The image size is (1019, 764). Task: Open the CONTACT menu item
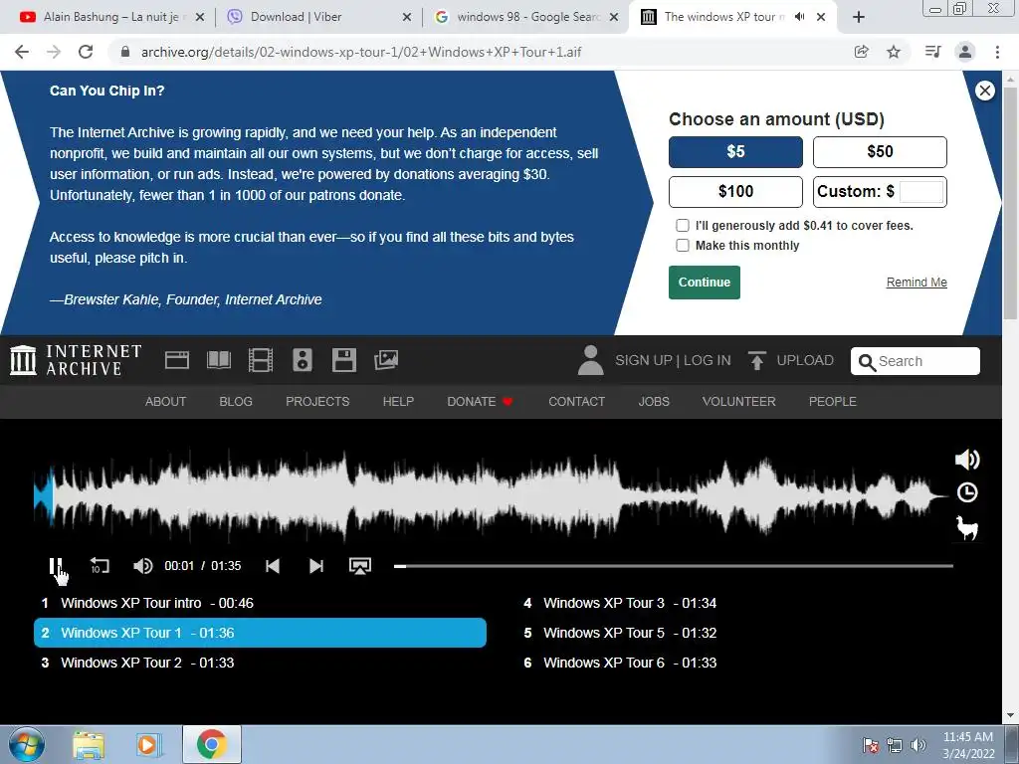(576, 402)
